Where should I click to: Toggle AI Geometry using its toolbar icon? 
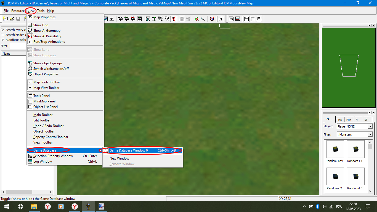pos(167,19)
